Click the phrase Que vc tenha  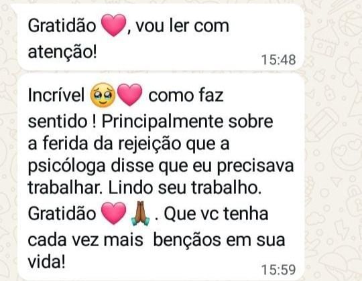(216, 213)
